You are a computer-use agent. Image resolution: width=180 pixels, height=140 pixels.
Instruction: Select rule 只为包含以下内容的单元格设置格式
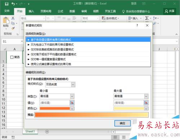point(88,45)
